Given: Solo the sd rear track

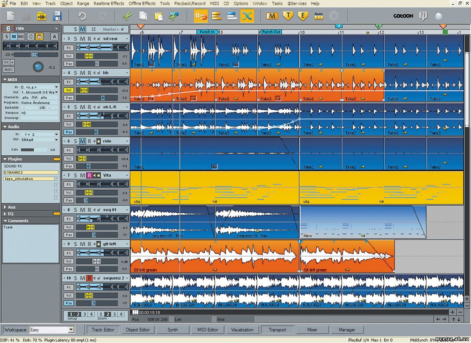Looking at the screenshot, I should (x=76, y=39).
